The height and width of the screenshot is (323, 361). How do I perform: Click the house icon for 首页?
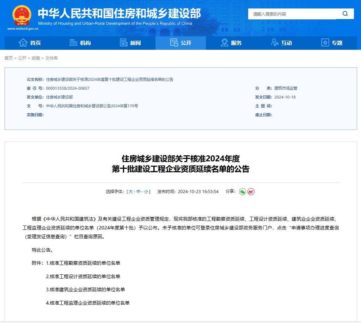23,43
